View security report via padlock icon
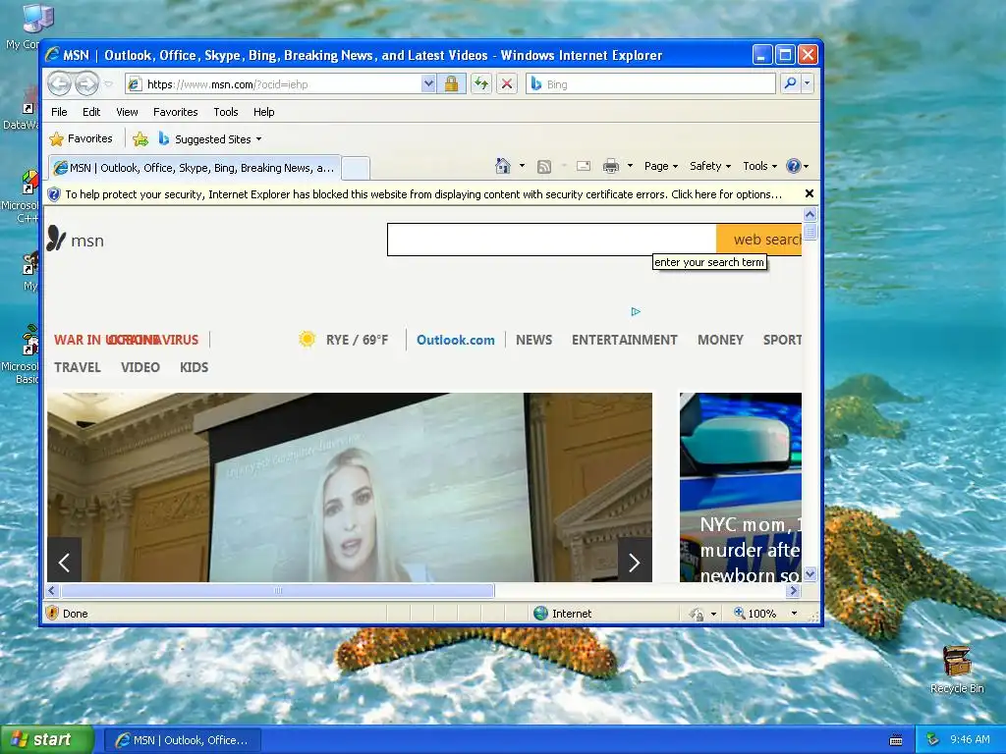 click(452, 84)
